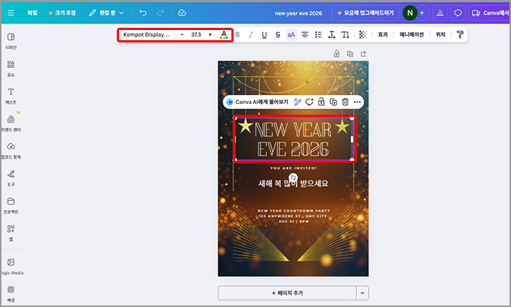The height and width of the screenshot is (307, 511).
Task: Open the 디자인 panel in sidebar
Action: [x=11, y=41]
